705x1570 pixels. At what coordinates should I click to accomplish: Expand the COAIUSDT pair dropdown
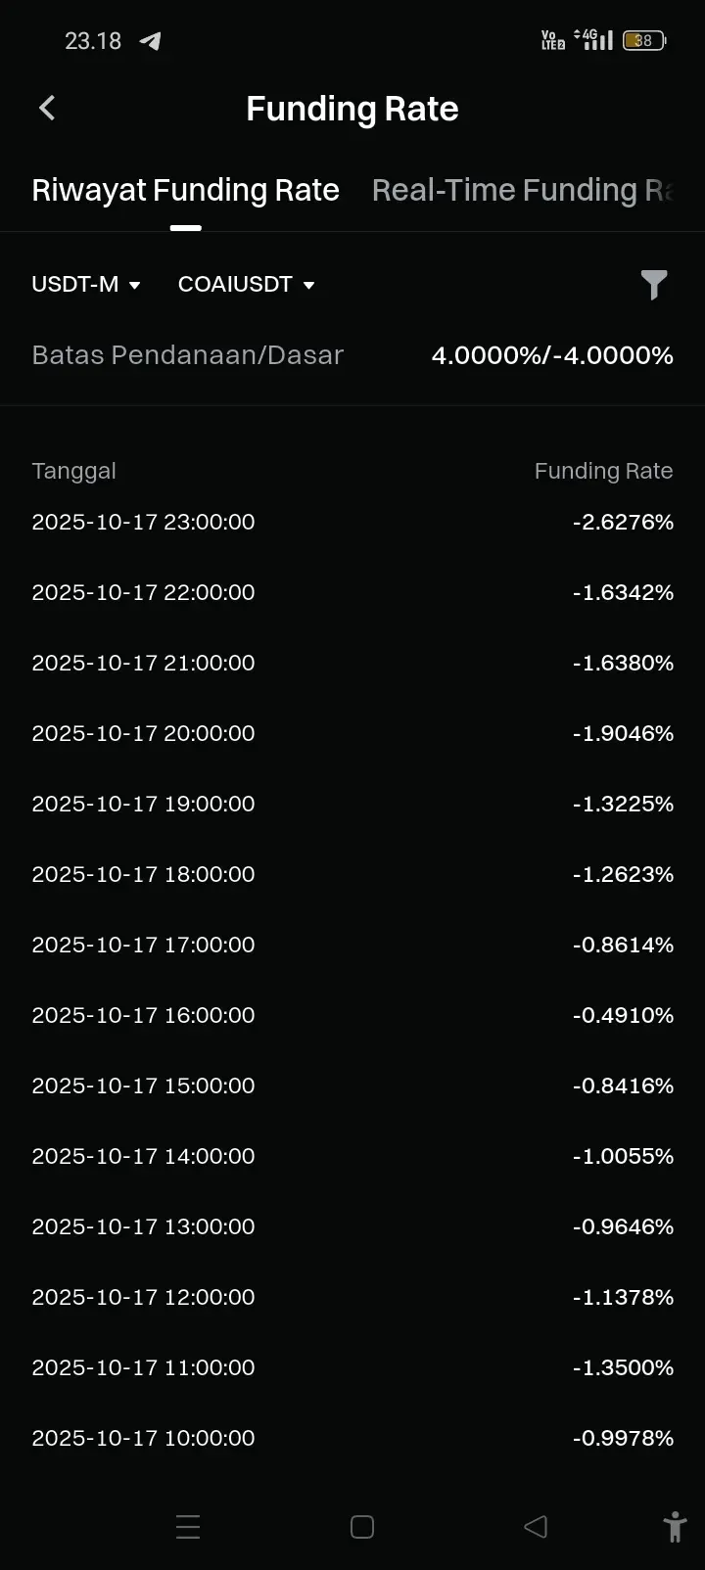tap(246, 285)
